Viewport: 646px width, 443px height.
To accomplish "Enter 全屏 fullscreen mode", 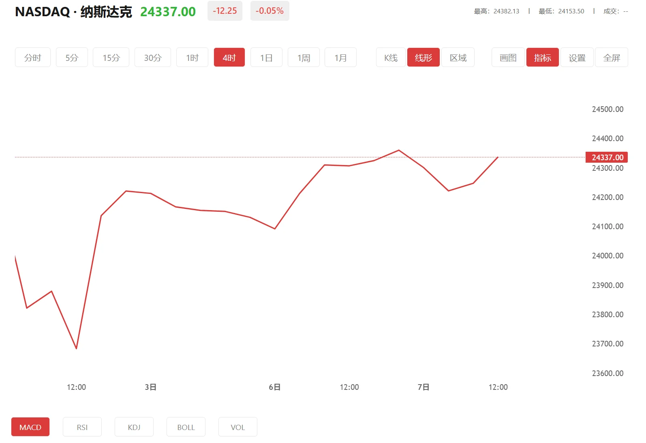I will click(x=611, y=58).
